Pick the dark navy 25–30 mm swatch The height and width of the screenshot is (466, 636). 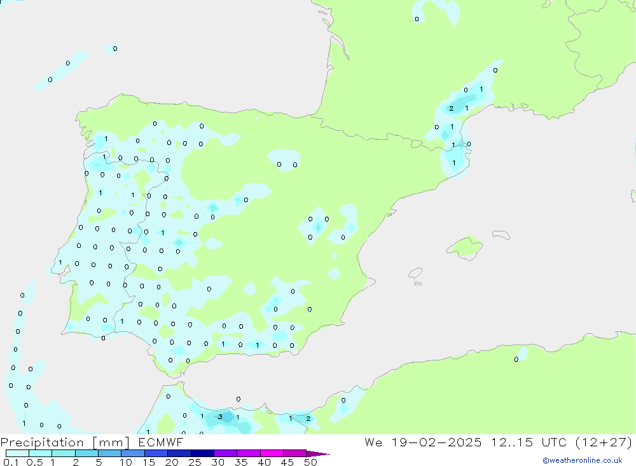pyautogui.click(x=202, y=453)
